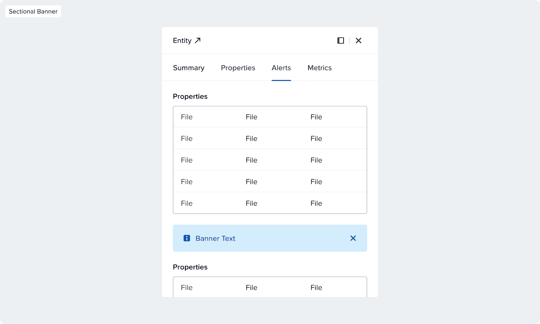Viewport: 540px width, 324px height.
Task: Open the Properties tab
Action: pyautogui.click(x=238, y=68)
